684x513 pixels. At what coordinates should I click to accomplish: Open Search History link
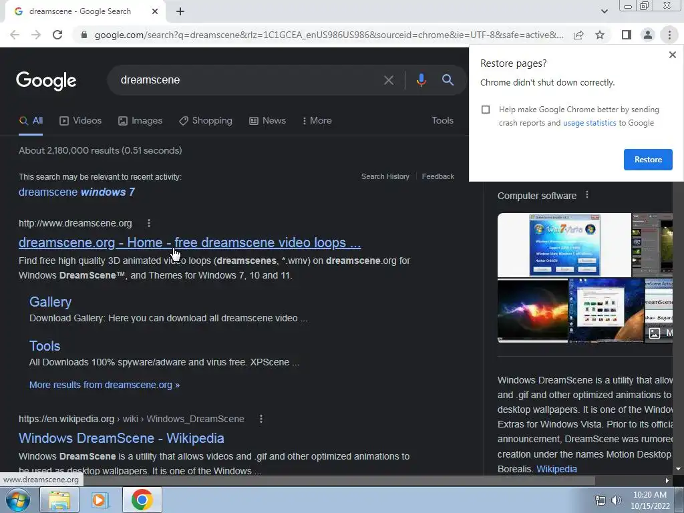click(385, 176)
